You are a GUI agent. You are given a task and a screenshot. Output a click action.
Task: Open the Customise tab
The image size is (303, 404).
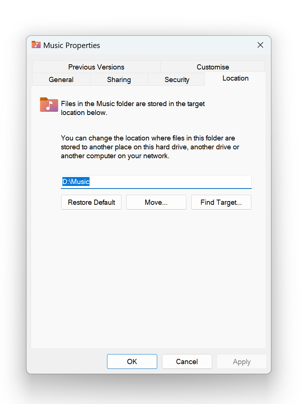point(213,67)
